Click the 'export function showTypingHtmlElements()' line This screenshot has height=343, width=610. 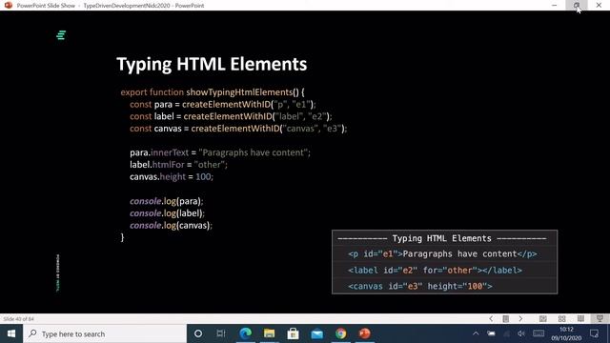(213, 92)
